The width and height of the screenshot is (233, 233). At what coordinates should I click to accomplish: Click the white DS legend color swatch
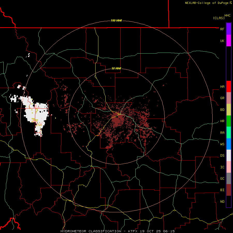point(229,155)
